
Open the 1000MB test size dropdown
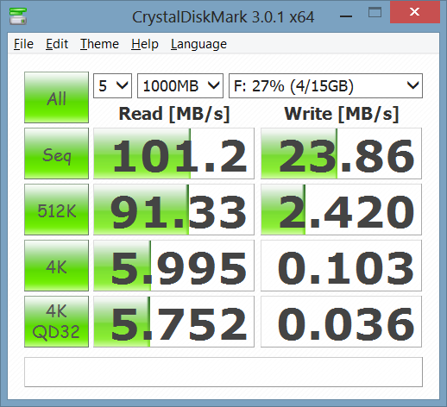[x=180, y=86]
